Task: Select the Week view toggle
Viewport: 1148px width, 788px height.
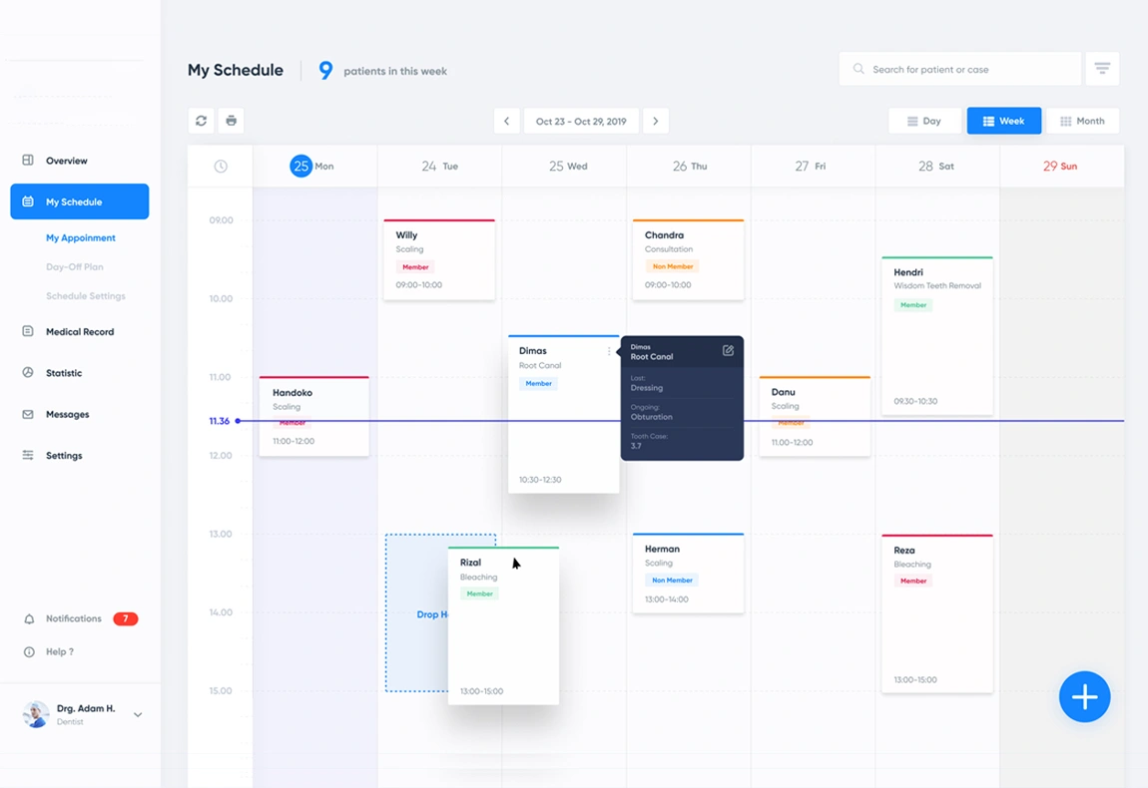Action: click(x=1004, y=120)
